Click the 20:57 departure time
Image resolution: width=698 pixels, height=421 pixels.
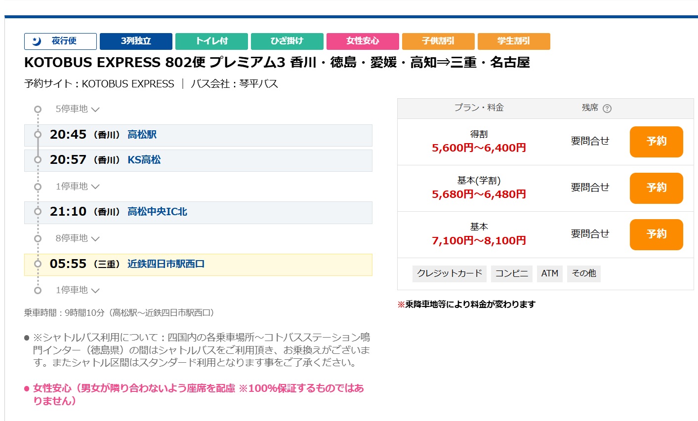tap(68, 160)
